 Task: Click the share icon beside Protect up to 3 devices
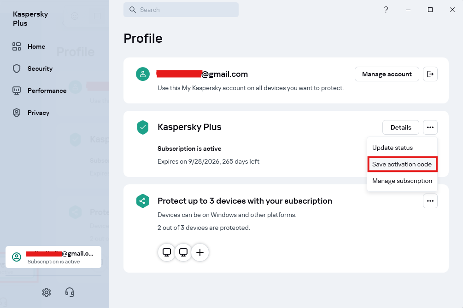(143, 201)
